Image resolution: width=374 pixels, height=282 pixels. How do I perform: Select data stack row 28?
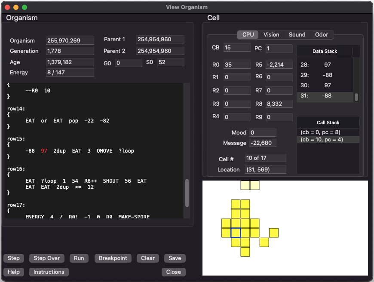point(325,64)
